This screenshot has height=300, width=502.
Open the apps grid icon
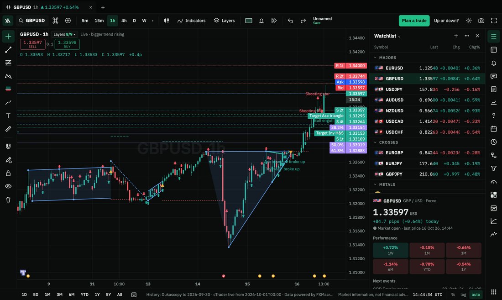pyautogui.click(x=494, y=292)
